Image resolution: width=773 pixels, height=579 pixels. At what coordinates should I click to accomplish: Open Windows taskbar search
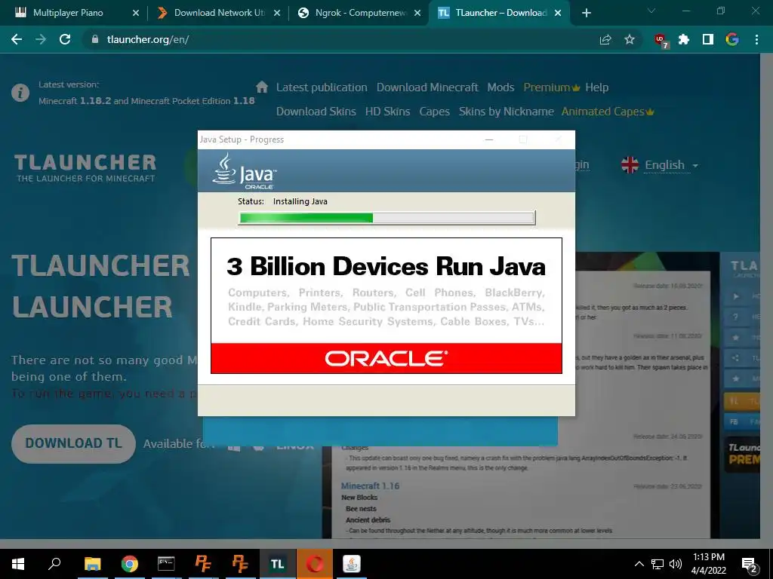pos(54,564)
